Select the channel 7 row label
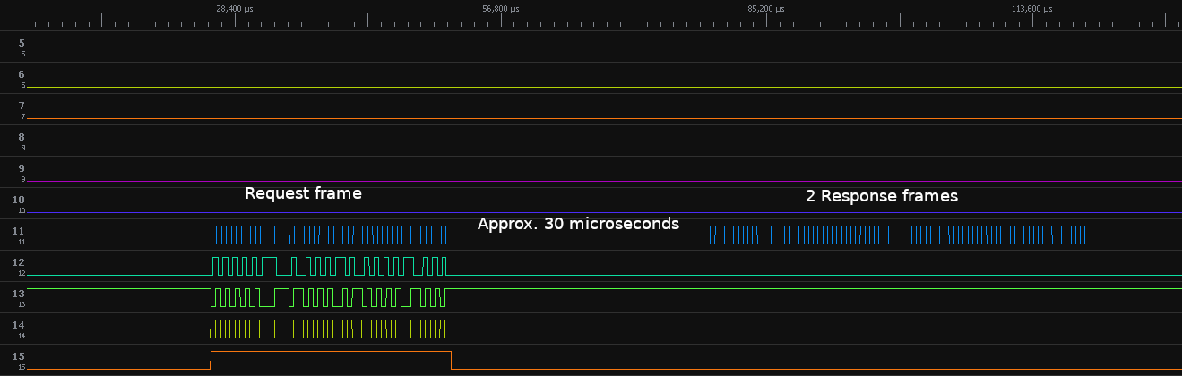The height and width of the screenshot is (376, 1182). click(22, 106)
